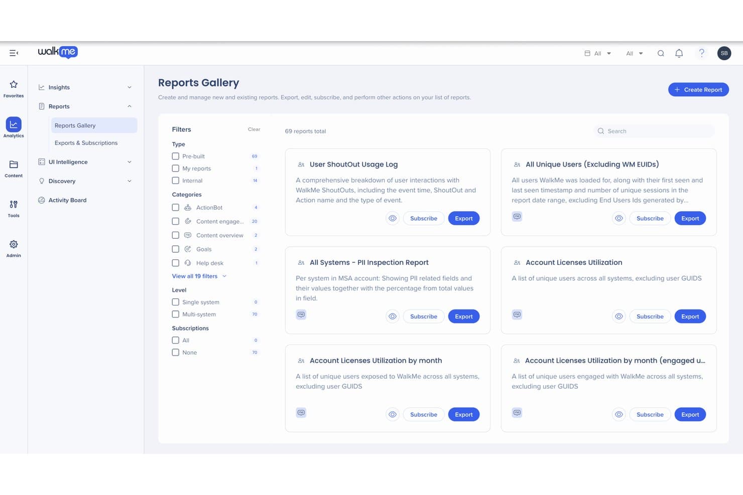Open notifications bell icon
The image size is (743, 495).
tap(679, 53)
